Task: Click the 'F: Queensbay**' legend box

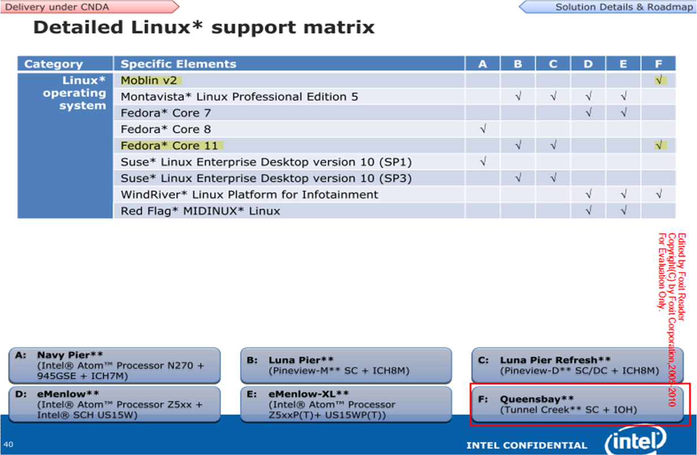Action: point(577,404)
